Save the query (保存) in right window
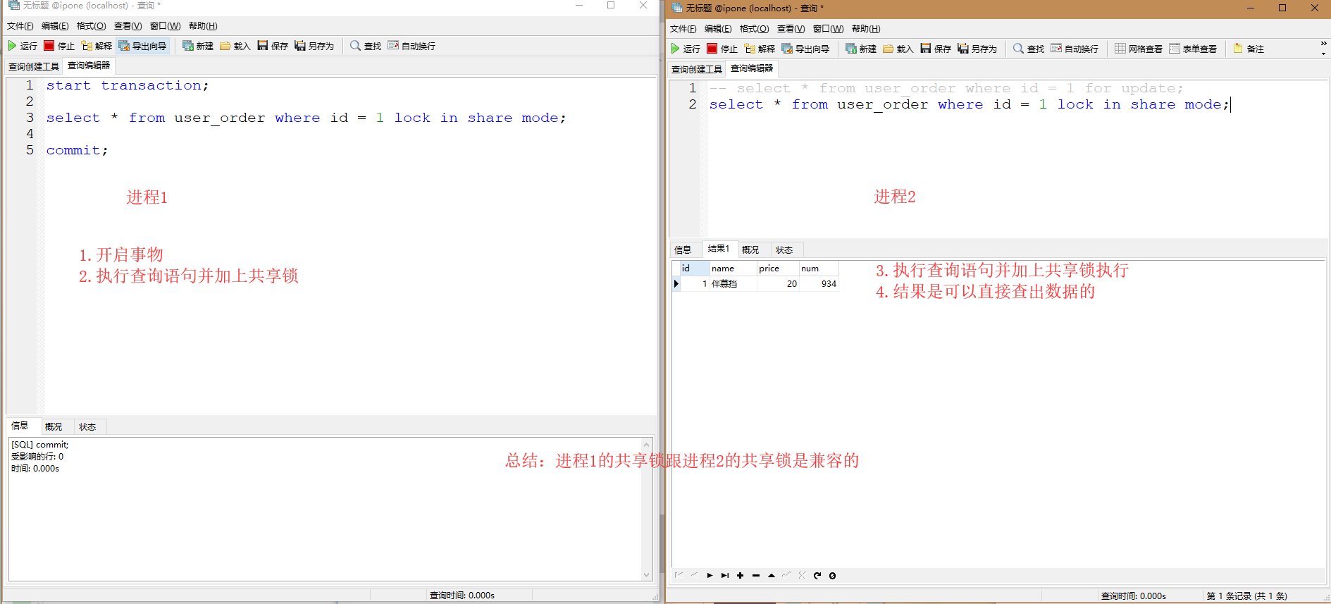Screen dimensions: 1331x604 (936, 49)
